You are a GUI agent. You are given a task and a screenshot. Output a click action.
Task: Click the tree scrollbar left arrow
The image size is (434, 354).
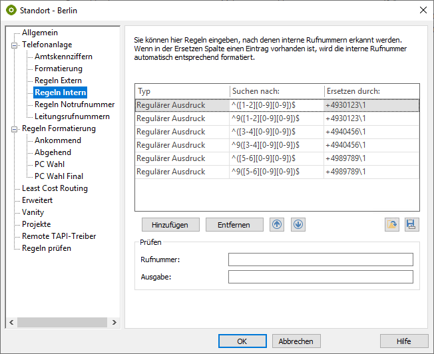click(10, 322)
